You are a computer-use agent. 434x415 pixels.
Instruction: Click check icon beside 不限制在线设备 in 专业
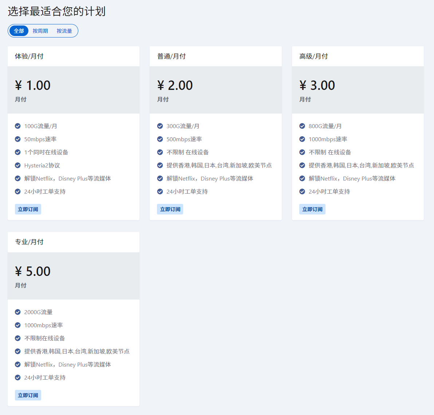18,339
